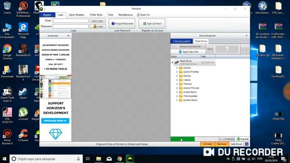Open Steam desktop shortcut
Image resolution: width=290 pixels, height=163 pixels.
tap(23, 93)
